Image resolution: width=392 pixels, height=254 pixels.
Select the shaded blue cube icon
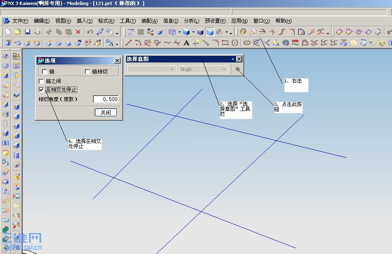(x=186, y=32)
